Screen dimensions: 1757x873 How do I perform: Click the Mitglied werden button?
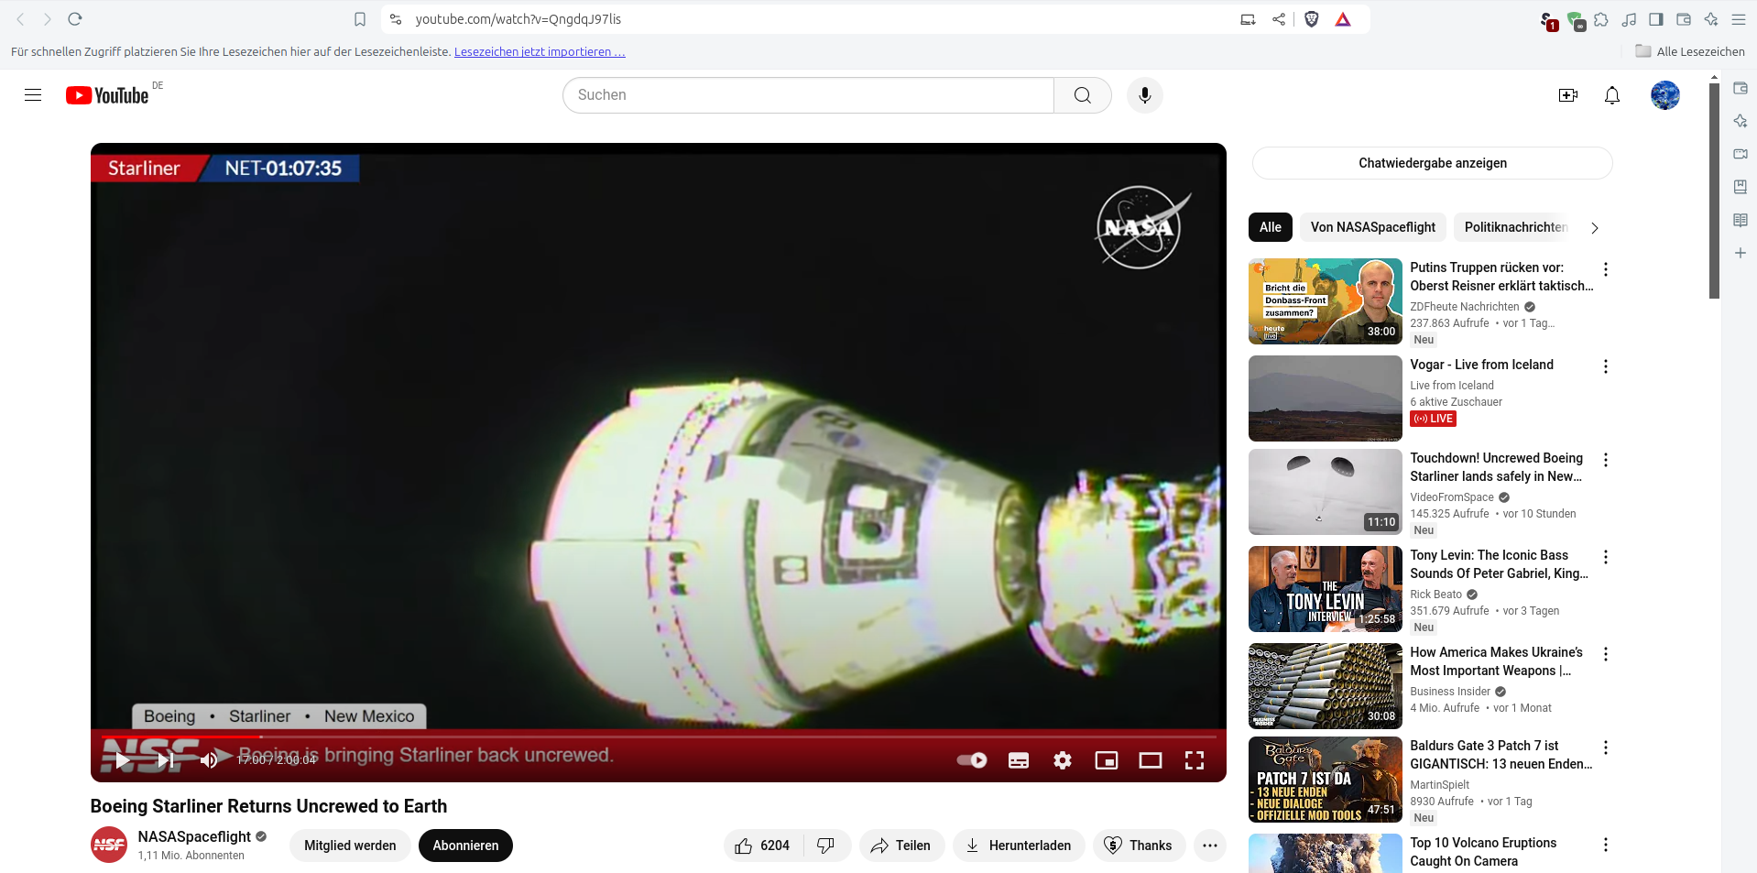(350, 846)
